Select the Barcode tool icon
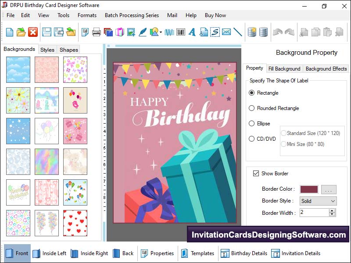This screenshot has width=351, height=263. 180,32
